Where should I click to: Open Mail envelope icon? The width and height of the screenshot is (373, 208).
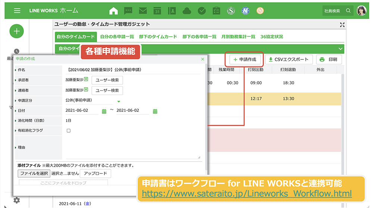pos(143,11)
